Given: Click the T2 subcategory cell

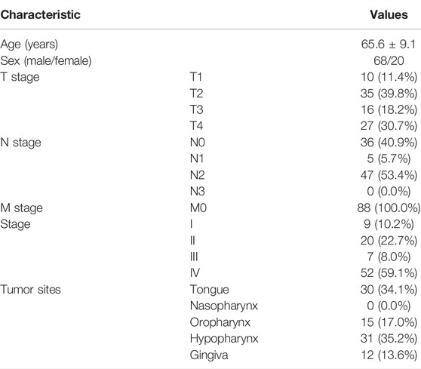Looking at the screenshot, I should (x=196, y=94).
